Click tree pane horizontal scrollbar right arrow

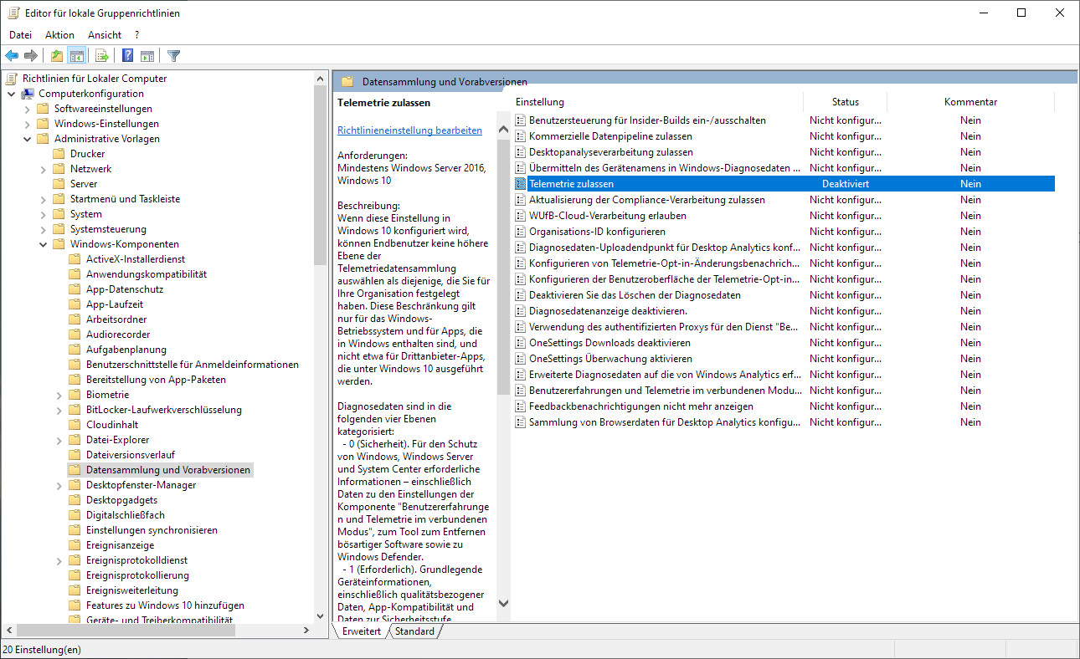pos(306,630)
